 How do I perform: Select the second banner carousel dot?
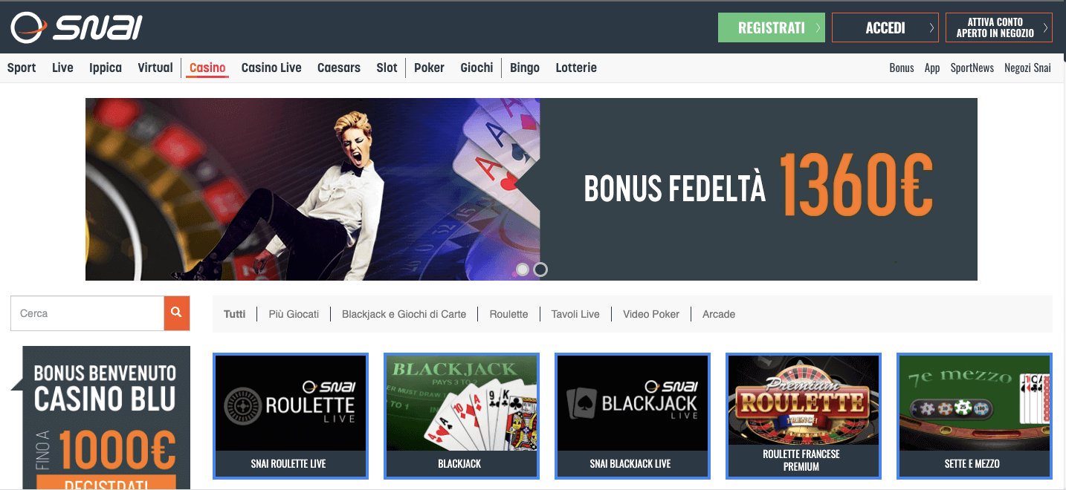tap(541, 269)
